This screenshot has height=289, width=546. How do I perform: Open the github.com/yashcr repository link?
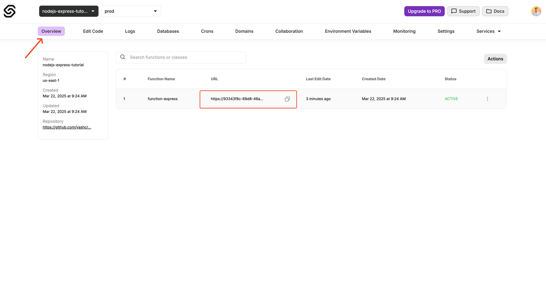pyautogui.click(x=67, y=127)
